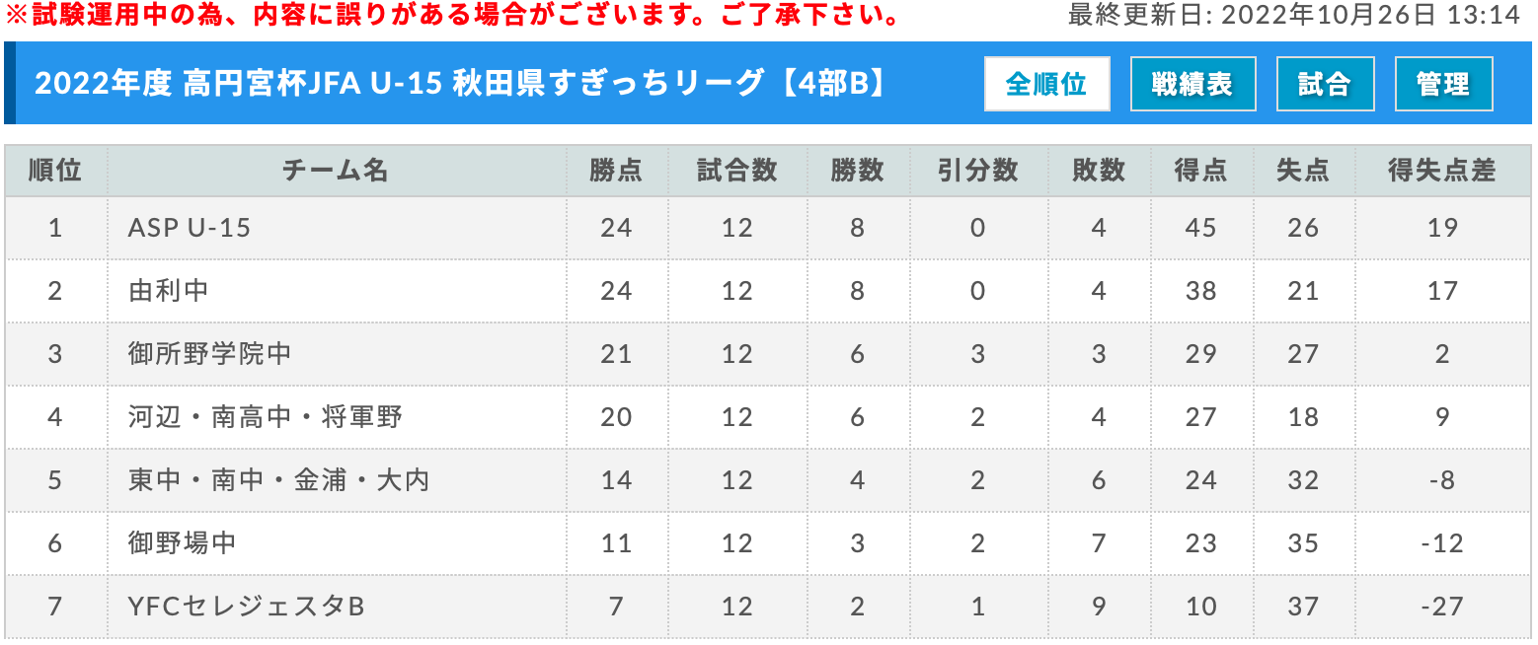Click the 失点 column header
Screen dimensions: 1538x645
tap(1303, 171)
